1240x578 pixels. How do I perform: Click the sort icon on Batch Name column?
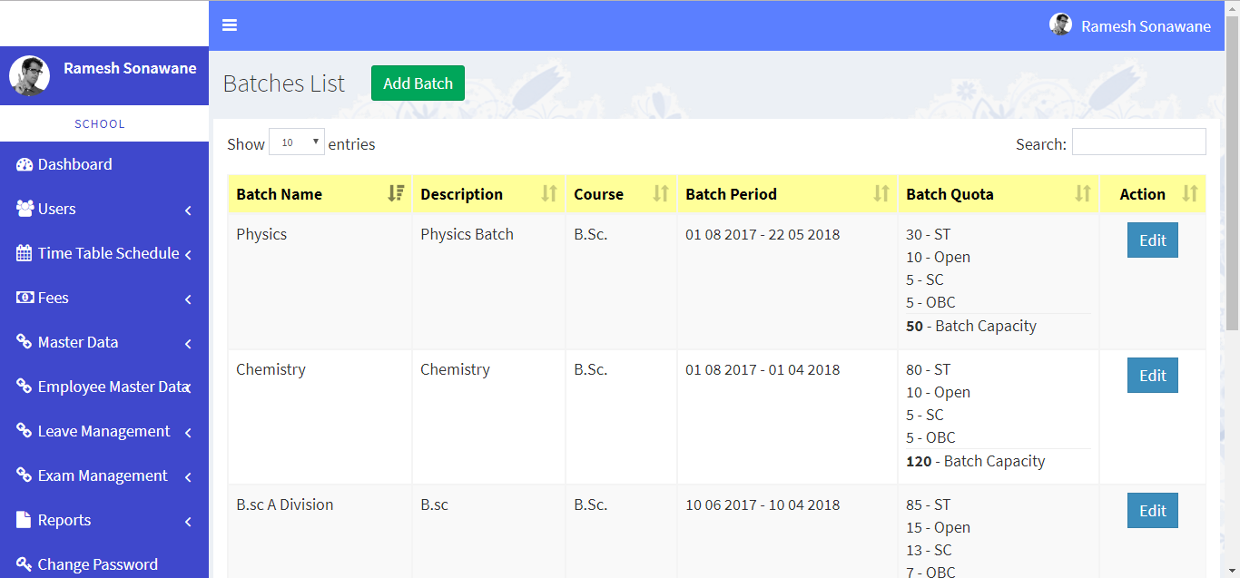click(x=394, y=193)
